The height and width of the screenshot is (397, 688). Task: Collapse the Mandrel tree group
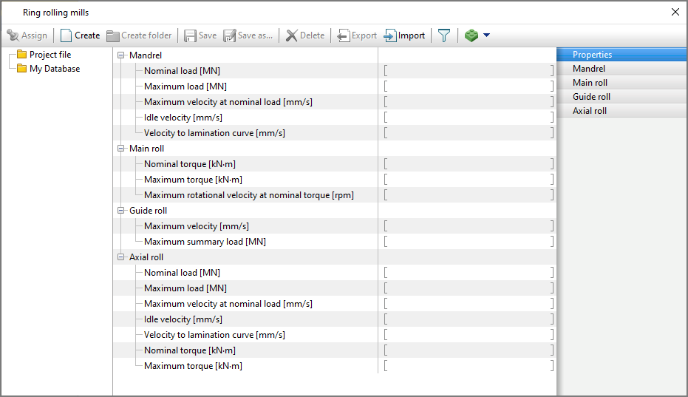click(121, 55)
